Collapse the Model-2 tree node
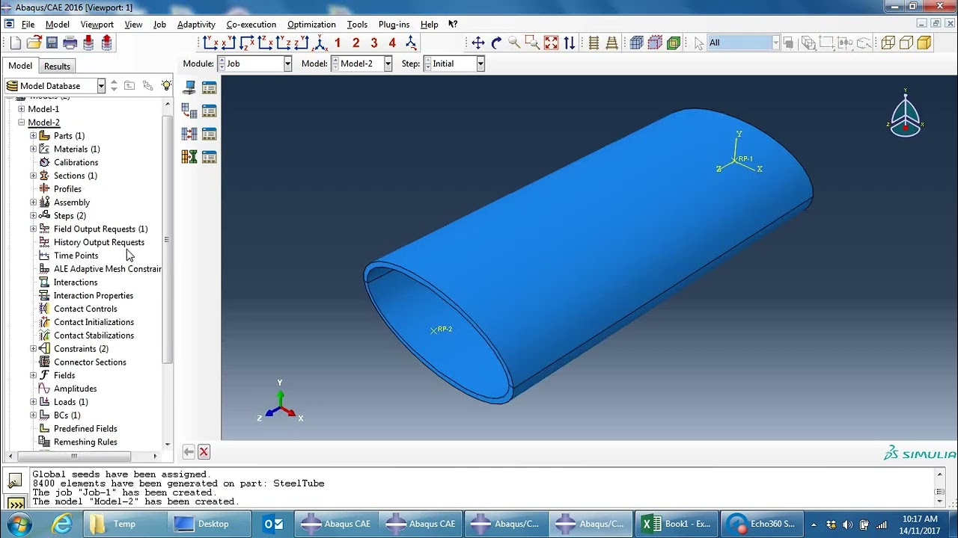 tap(22, 123)
